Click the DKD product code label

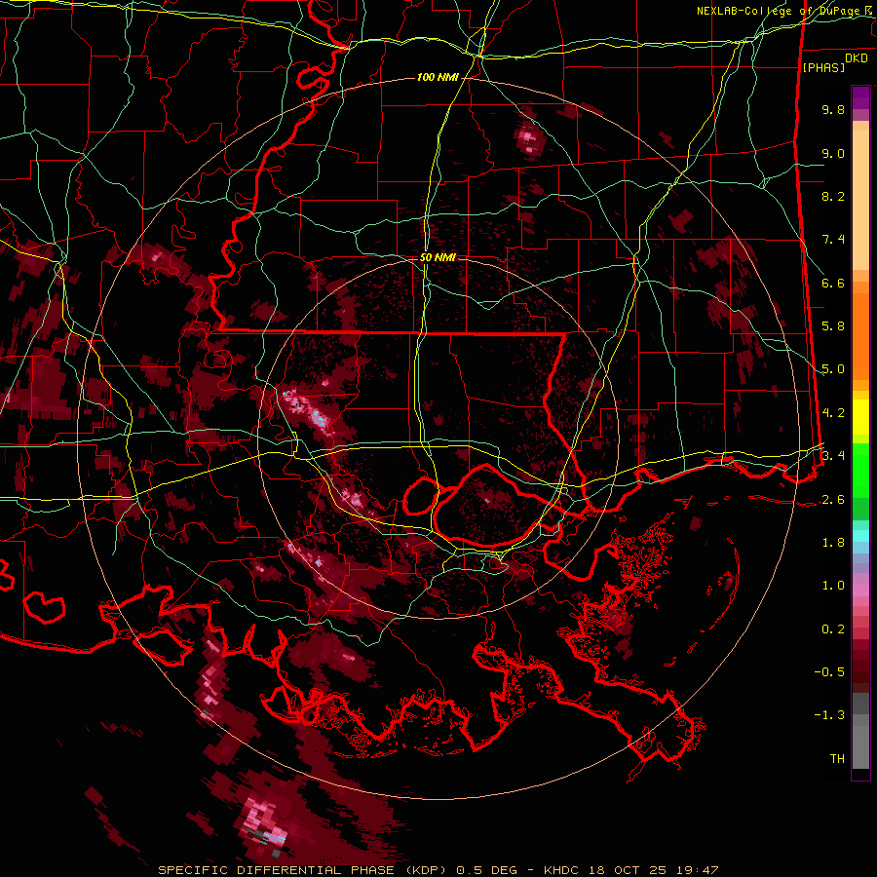(857, 58)
